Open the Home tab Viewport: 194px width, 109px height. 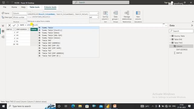pyautogui.click(x=14, y=7)
